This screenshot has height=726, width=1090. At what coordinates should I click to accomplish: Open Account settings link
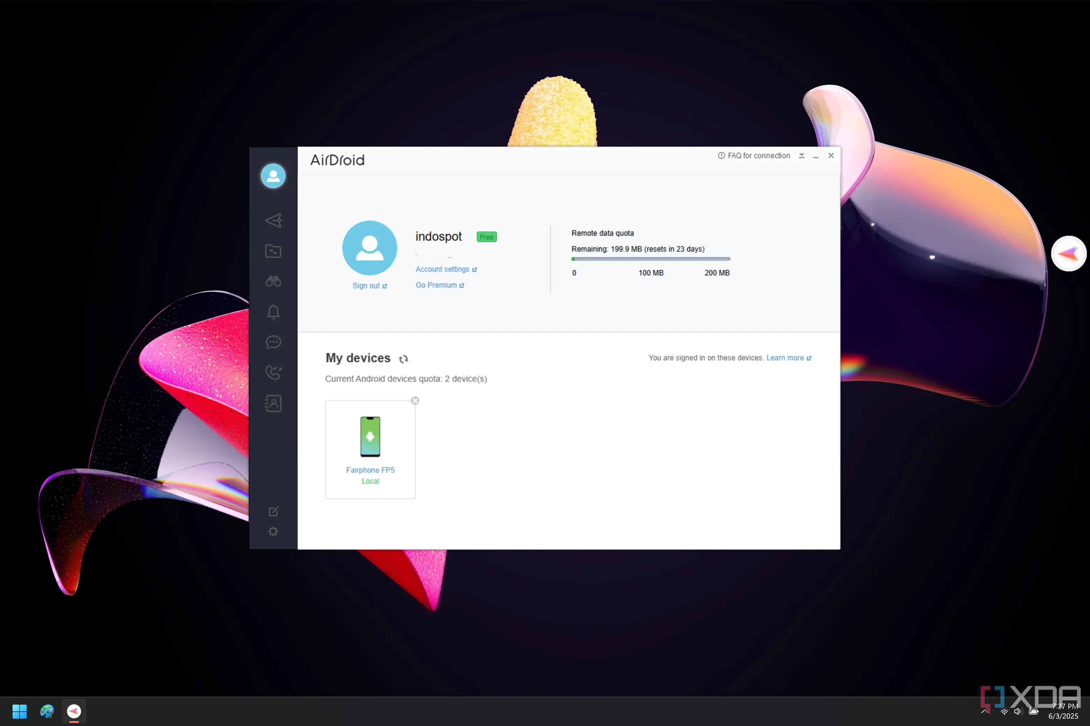click(446, 269)
